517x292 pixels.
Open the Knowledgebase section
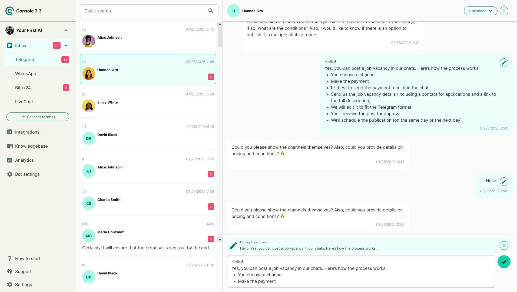[x=31, y=146]
